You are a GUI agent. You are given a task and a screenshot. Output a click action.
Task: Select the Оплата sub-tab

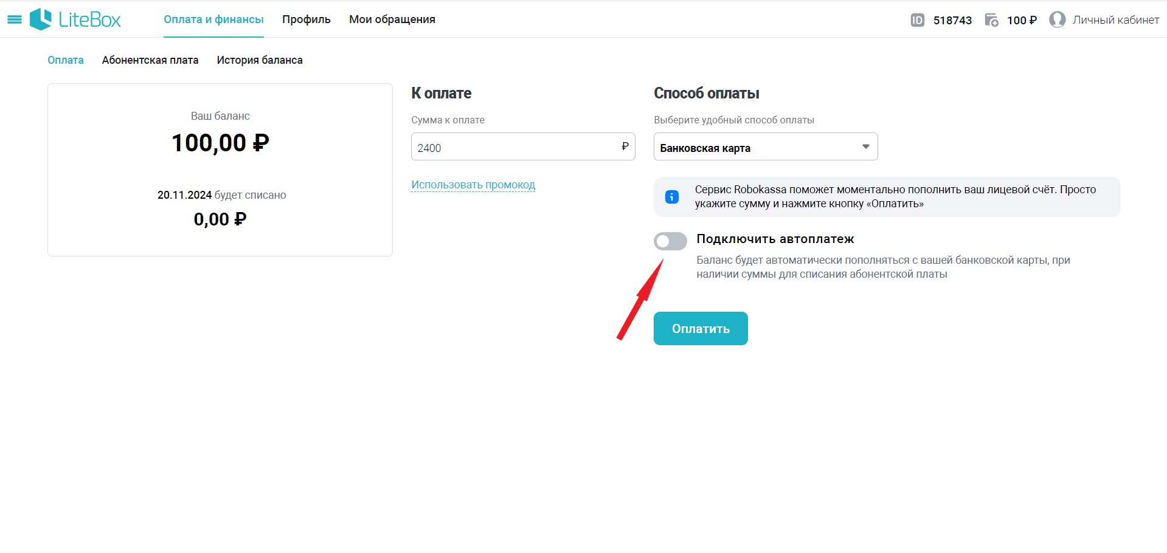[66, 60]
